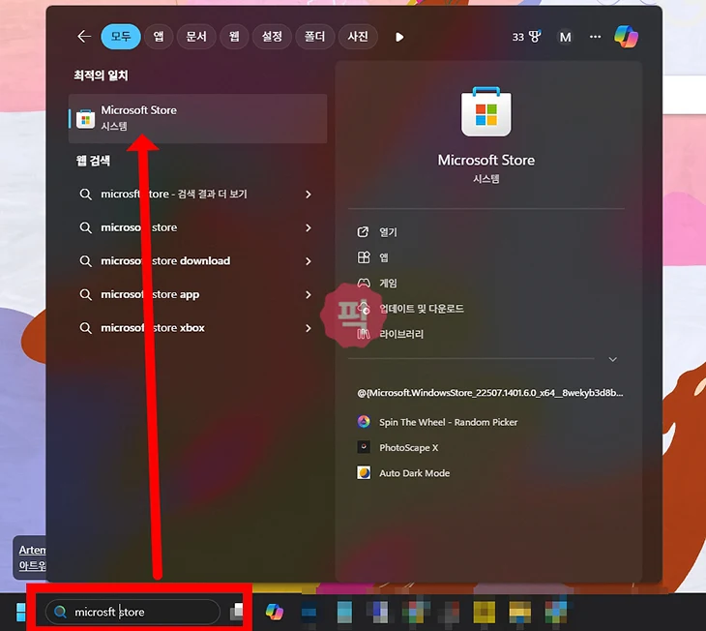Open the Windows Start button
This screenshot has height=631, width=706.
coord(20,612)
